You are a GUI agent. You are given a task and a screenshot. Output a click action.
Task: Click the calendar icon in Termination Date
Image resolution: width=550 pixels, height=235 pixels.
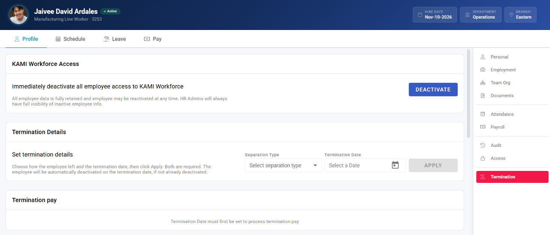[x=395, y=165]
